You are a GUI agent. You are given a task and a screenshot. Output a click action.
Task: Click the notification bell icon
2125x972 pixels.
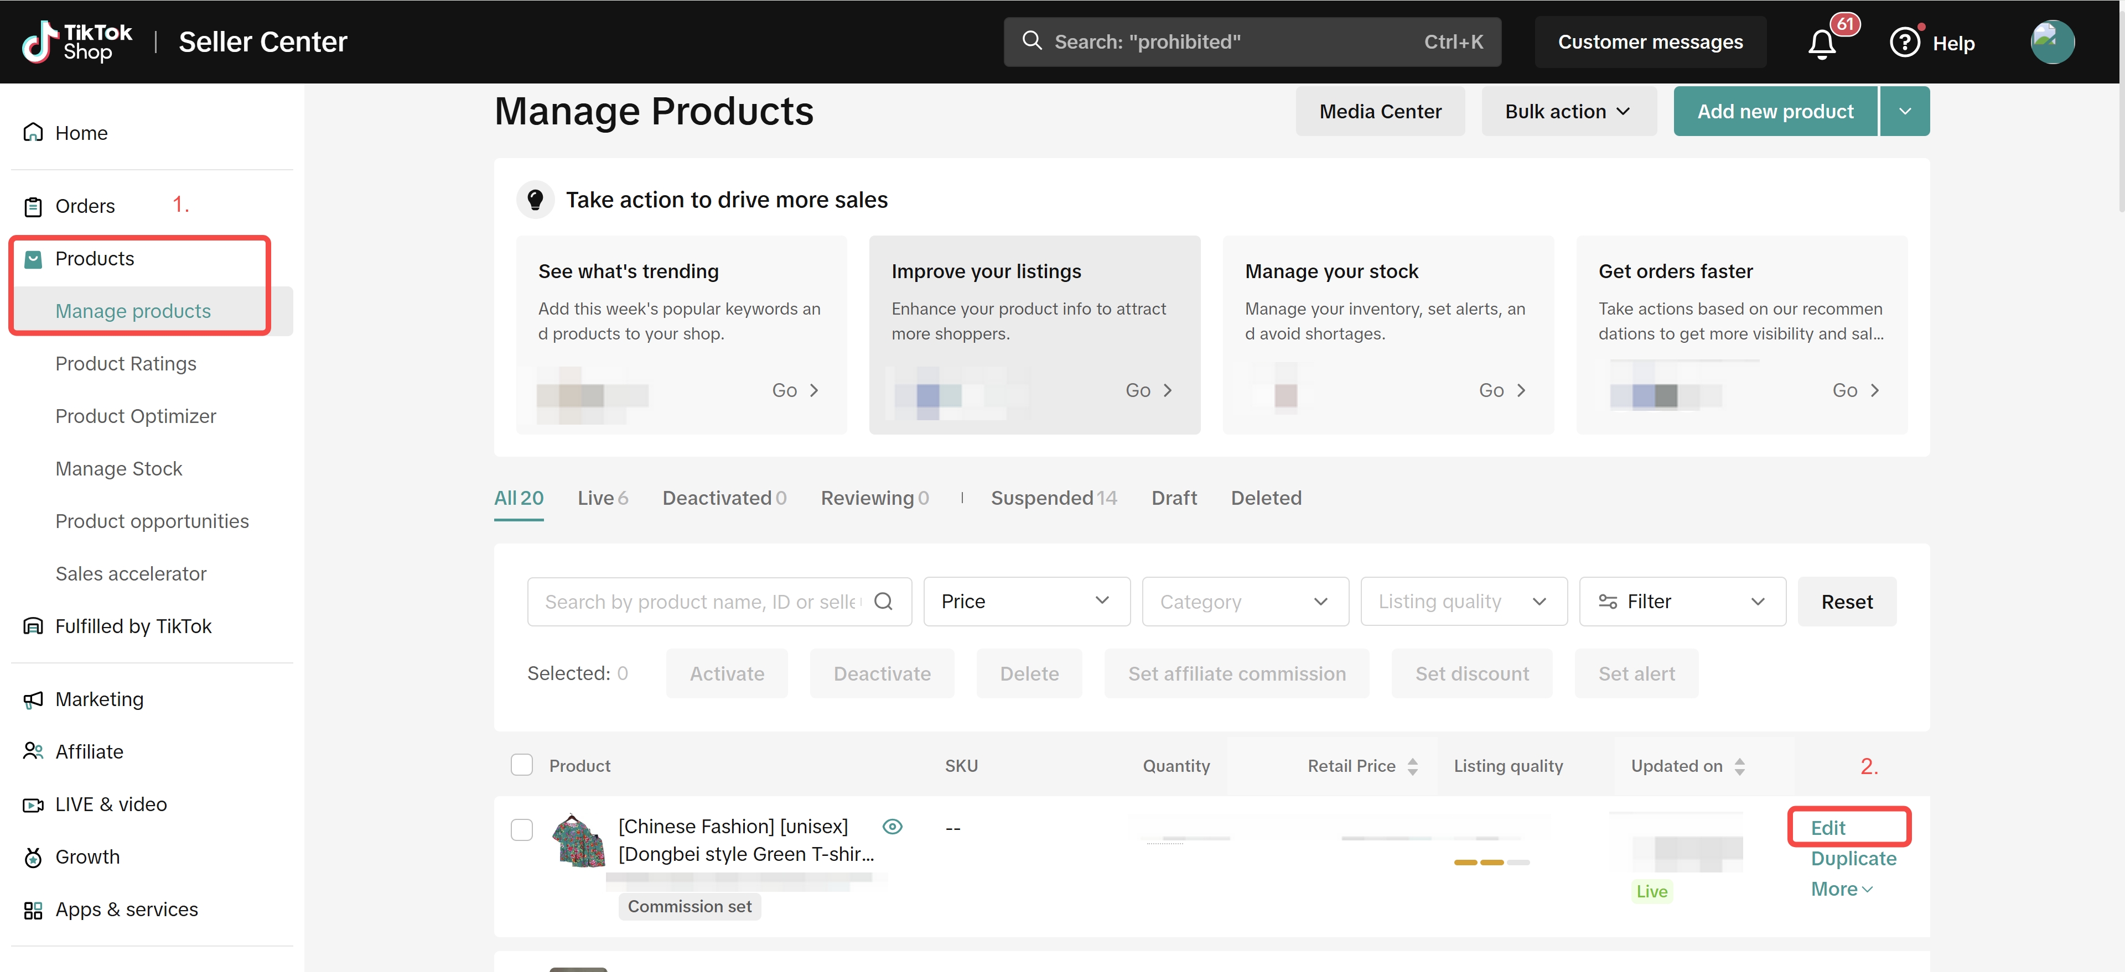[x=1821, y=43]
